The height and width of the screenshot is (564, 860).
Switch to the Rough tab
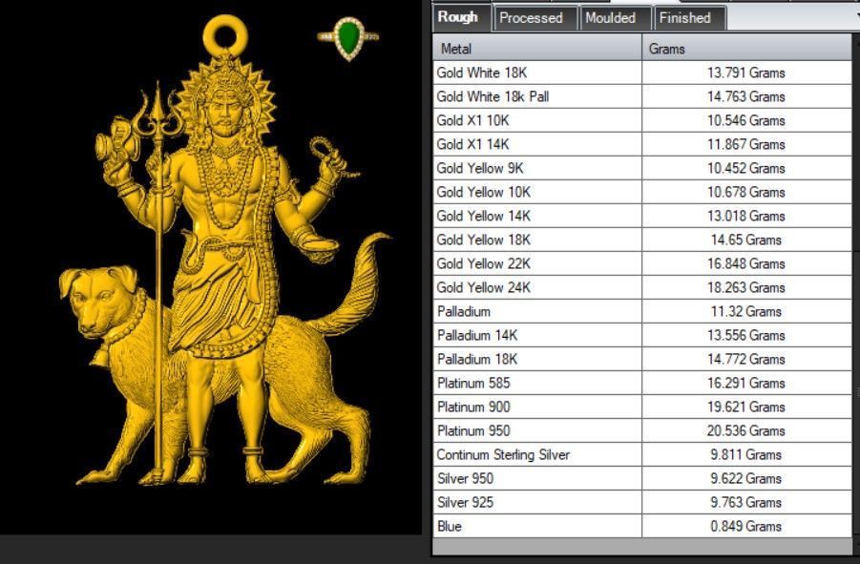point(461,17)
